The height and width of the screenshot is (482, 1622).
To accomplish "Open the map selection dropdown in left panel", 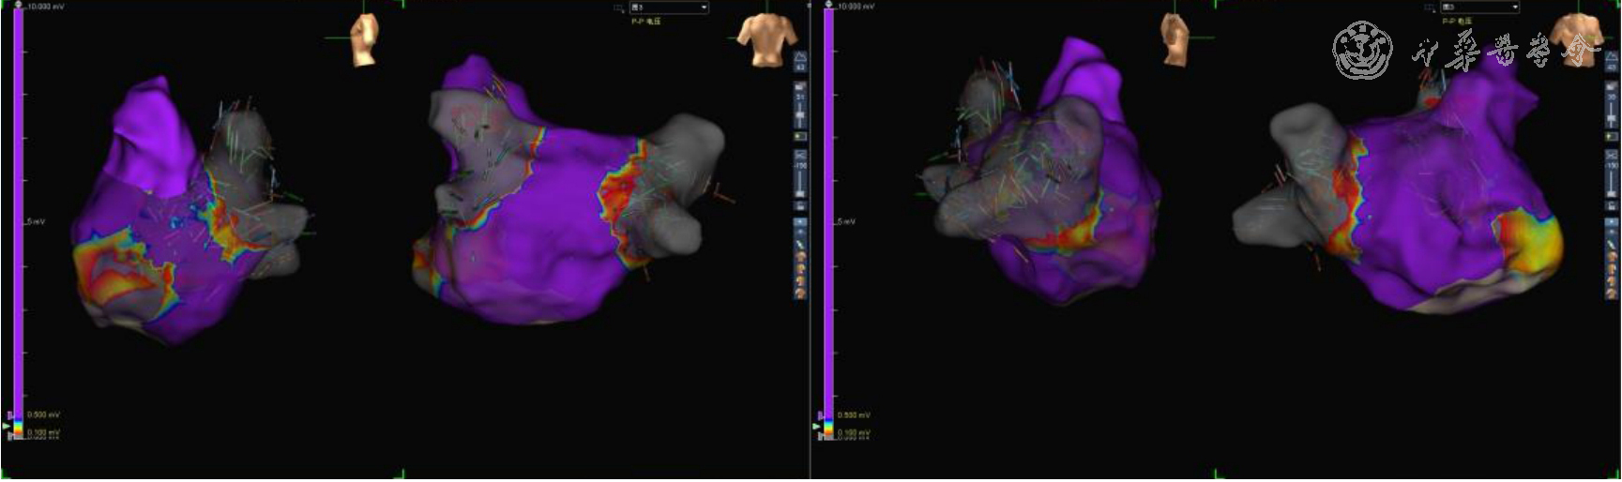I will pyautogui.click(x=669, y=8).
